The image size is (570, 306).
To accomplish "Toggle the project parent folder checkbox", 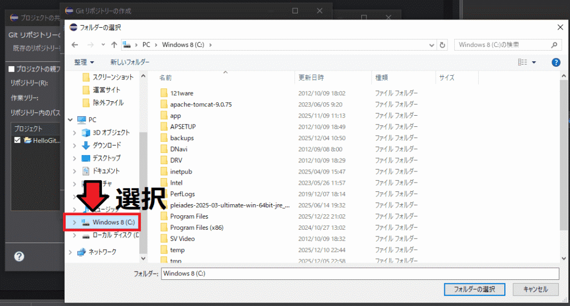I will point(11,68).
